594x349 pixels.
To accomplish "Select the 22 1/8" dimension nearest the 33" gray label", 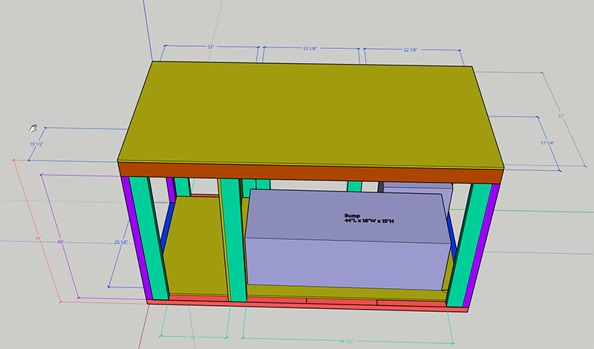I will [411, 50].
